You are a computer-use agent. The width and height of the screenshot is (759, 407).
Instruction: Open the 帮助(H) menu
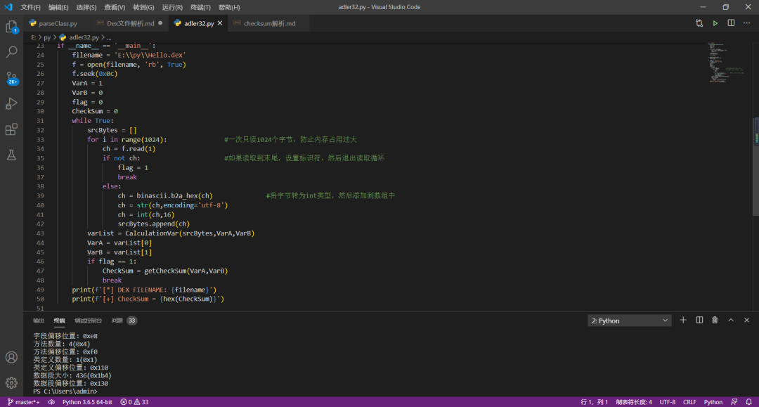coord(229,7)
